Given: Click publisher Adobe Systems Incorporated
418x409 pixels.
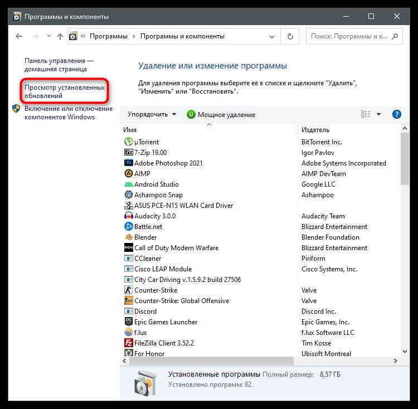Looking at the screenshot, I should click(x=344, y=163).
